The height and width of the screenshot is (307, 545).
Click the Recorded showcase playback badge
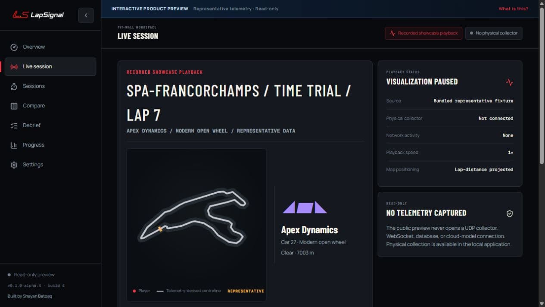(x=424, y=33)
